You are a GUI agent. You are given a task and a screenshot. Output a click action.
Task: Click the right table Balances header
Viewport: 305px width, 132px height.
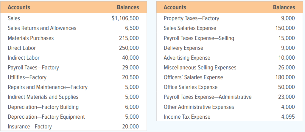point(284,7)
